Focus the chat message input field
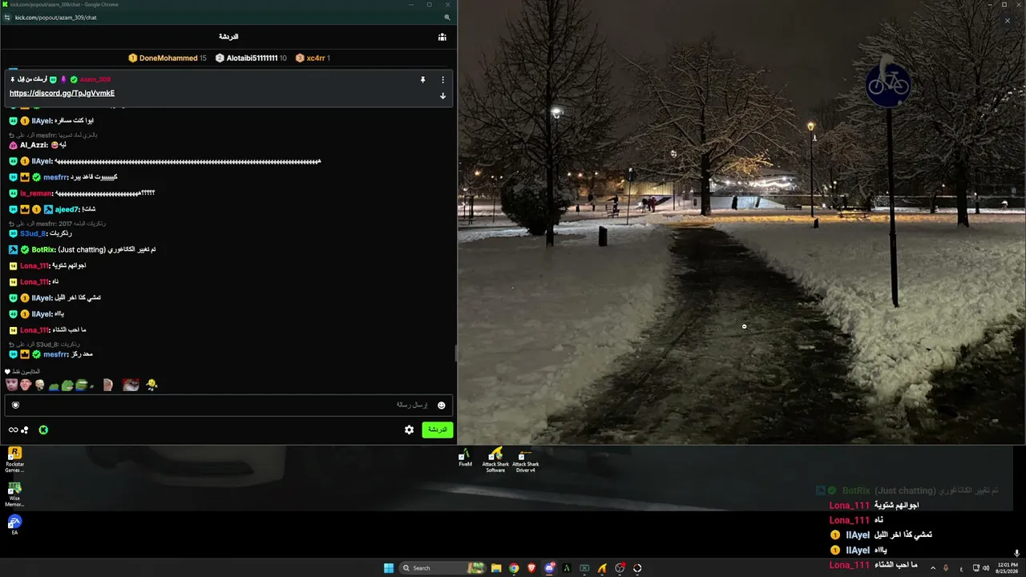Image resolution: width=1026 pixels, height=577 pixels. 228,406
